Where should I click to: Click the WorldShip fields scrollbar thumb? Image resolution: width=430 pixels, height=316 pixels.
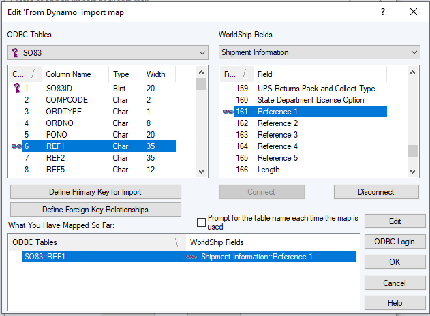(412, 151)
